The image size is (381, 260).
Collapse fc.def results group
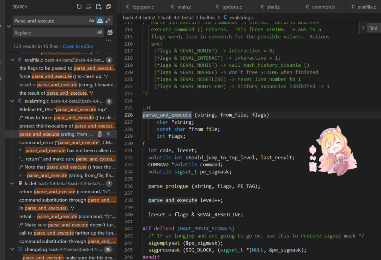(x=12, y=183)
